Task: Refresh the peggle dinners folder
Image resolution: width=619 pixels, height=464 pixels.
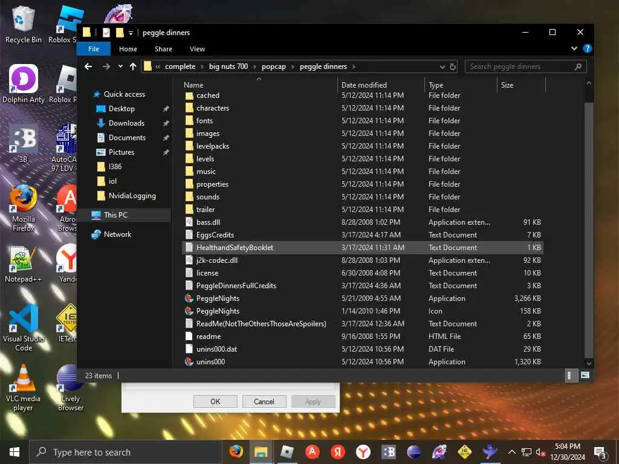Action: (453, 66)
